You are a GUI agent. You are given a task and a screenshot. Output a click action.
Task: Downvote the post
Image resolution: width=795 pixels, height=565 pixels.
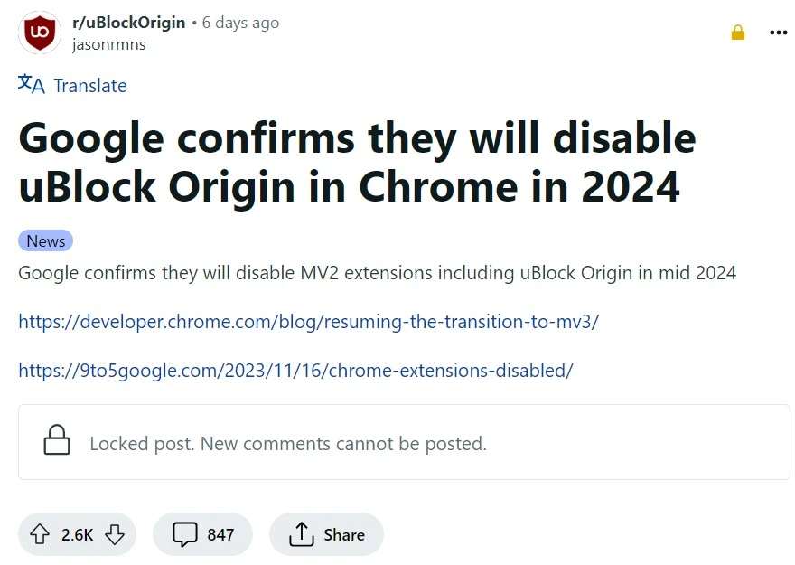[x=115, y=535]
